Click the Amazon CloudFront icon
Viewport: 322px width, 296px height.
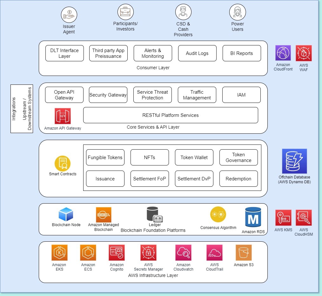pyautogui.click(x=283, y=53)
